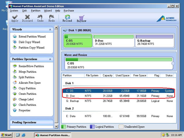
Task: Click sidebar scrollbar down arrow
Action: (x=56, y=126)
